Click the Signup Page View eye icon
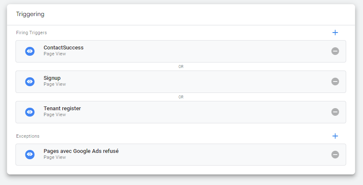 click(x=30, y=82)
